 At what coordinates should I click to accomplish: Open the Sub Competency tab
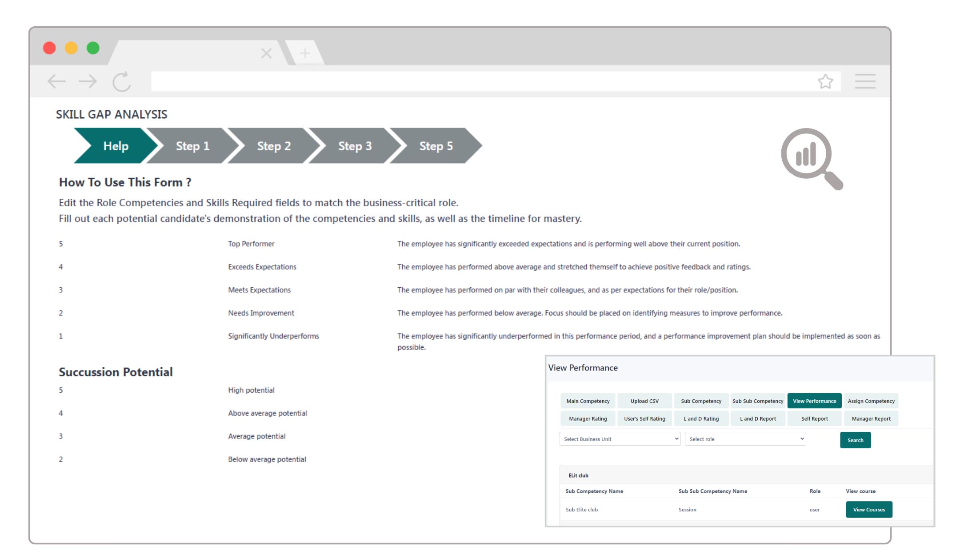coord(701,401)
